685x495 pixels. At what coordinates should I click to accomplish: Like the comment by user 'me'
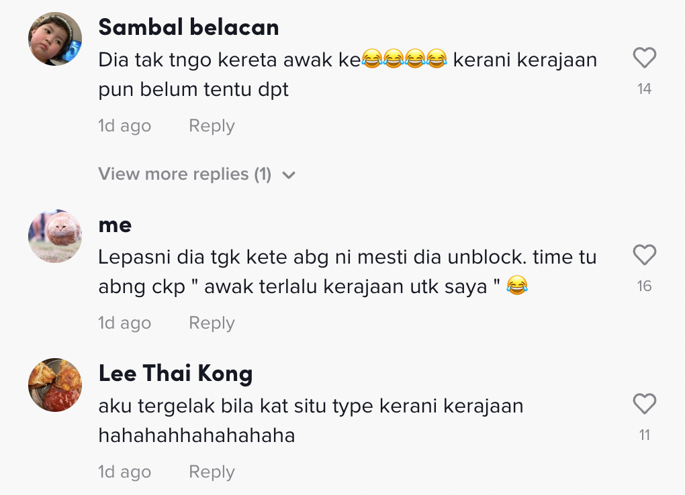point(644,256)
